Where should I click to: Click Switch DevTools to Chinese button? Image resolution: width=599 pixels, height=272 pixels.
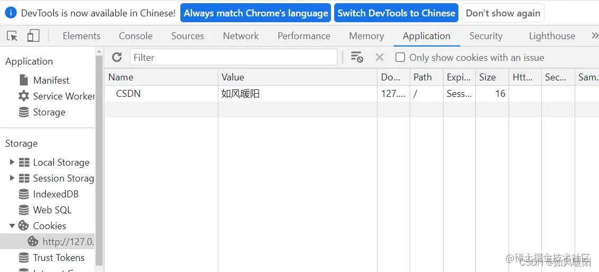click(x=396, y=13)
